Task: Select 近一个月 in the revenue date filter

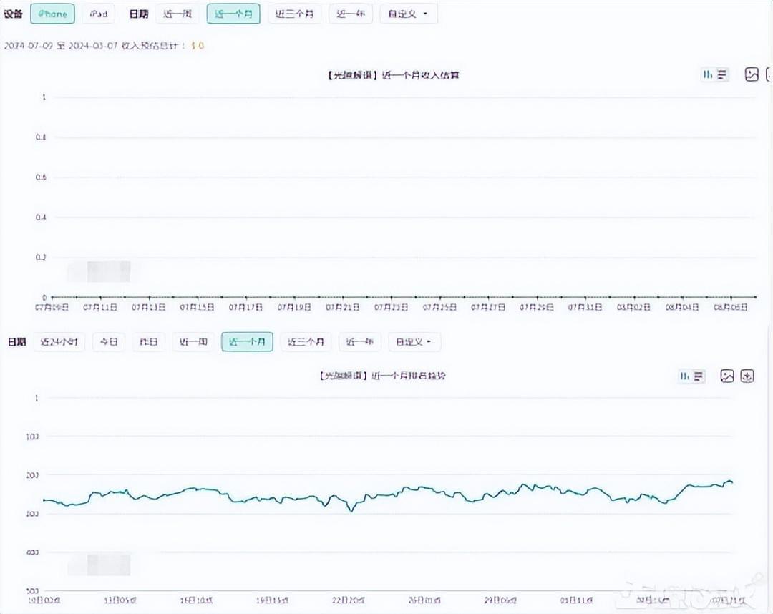Action: (x=233, y=14)
